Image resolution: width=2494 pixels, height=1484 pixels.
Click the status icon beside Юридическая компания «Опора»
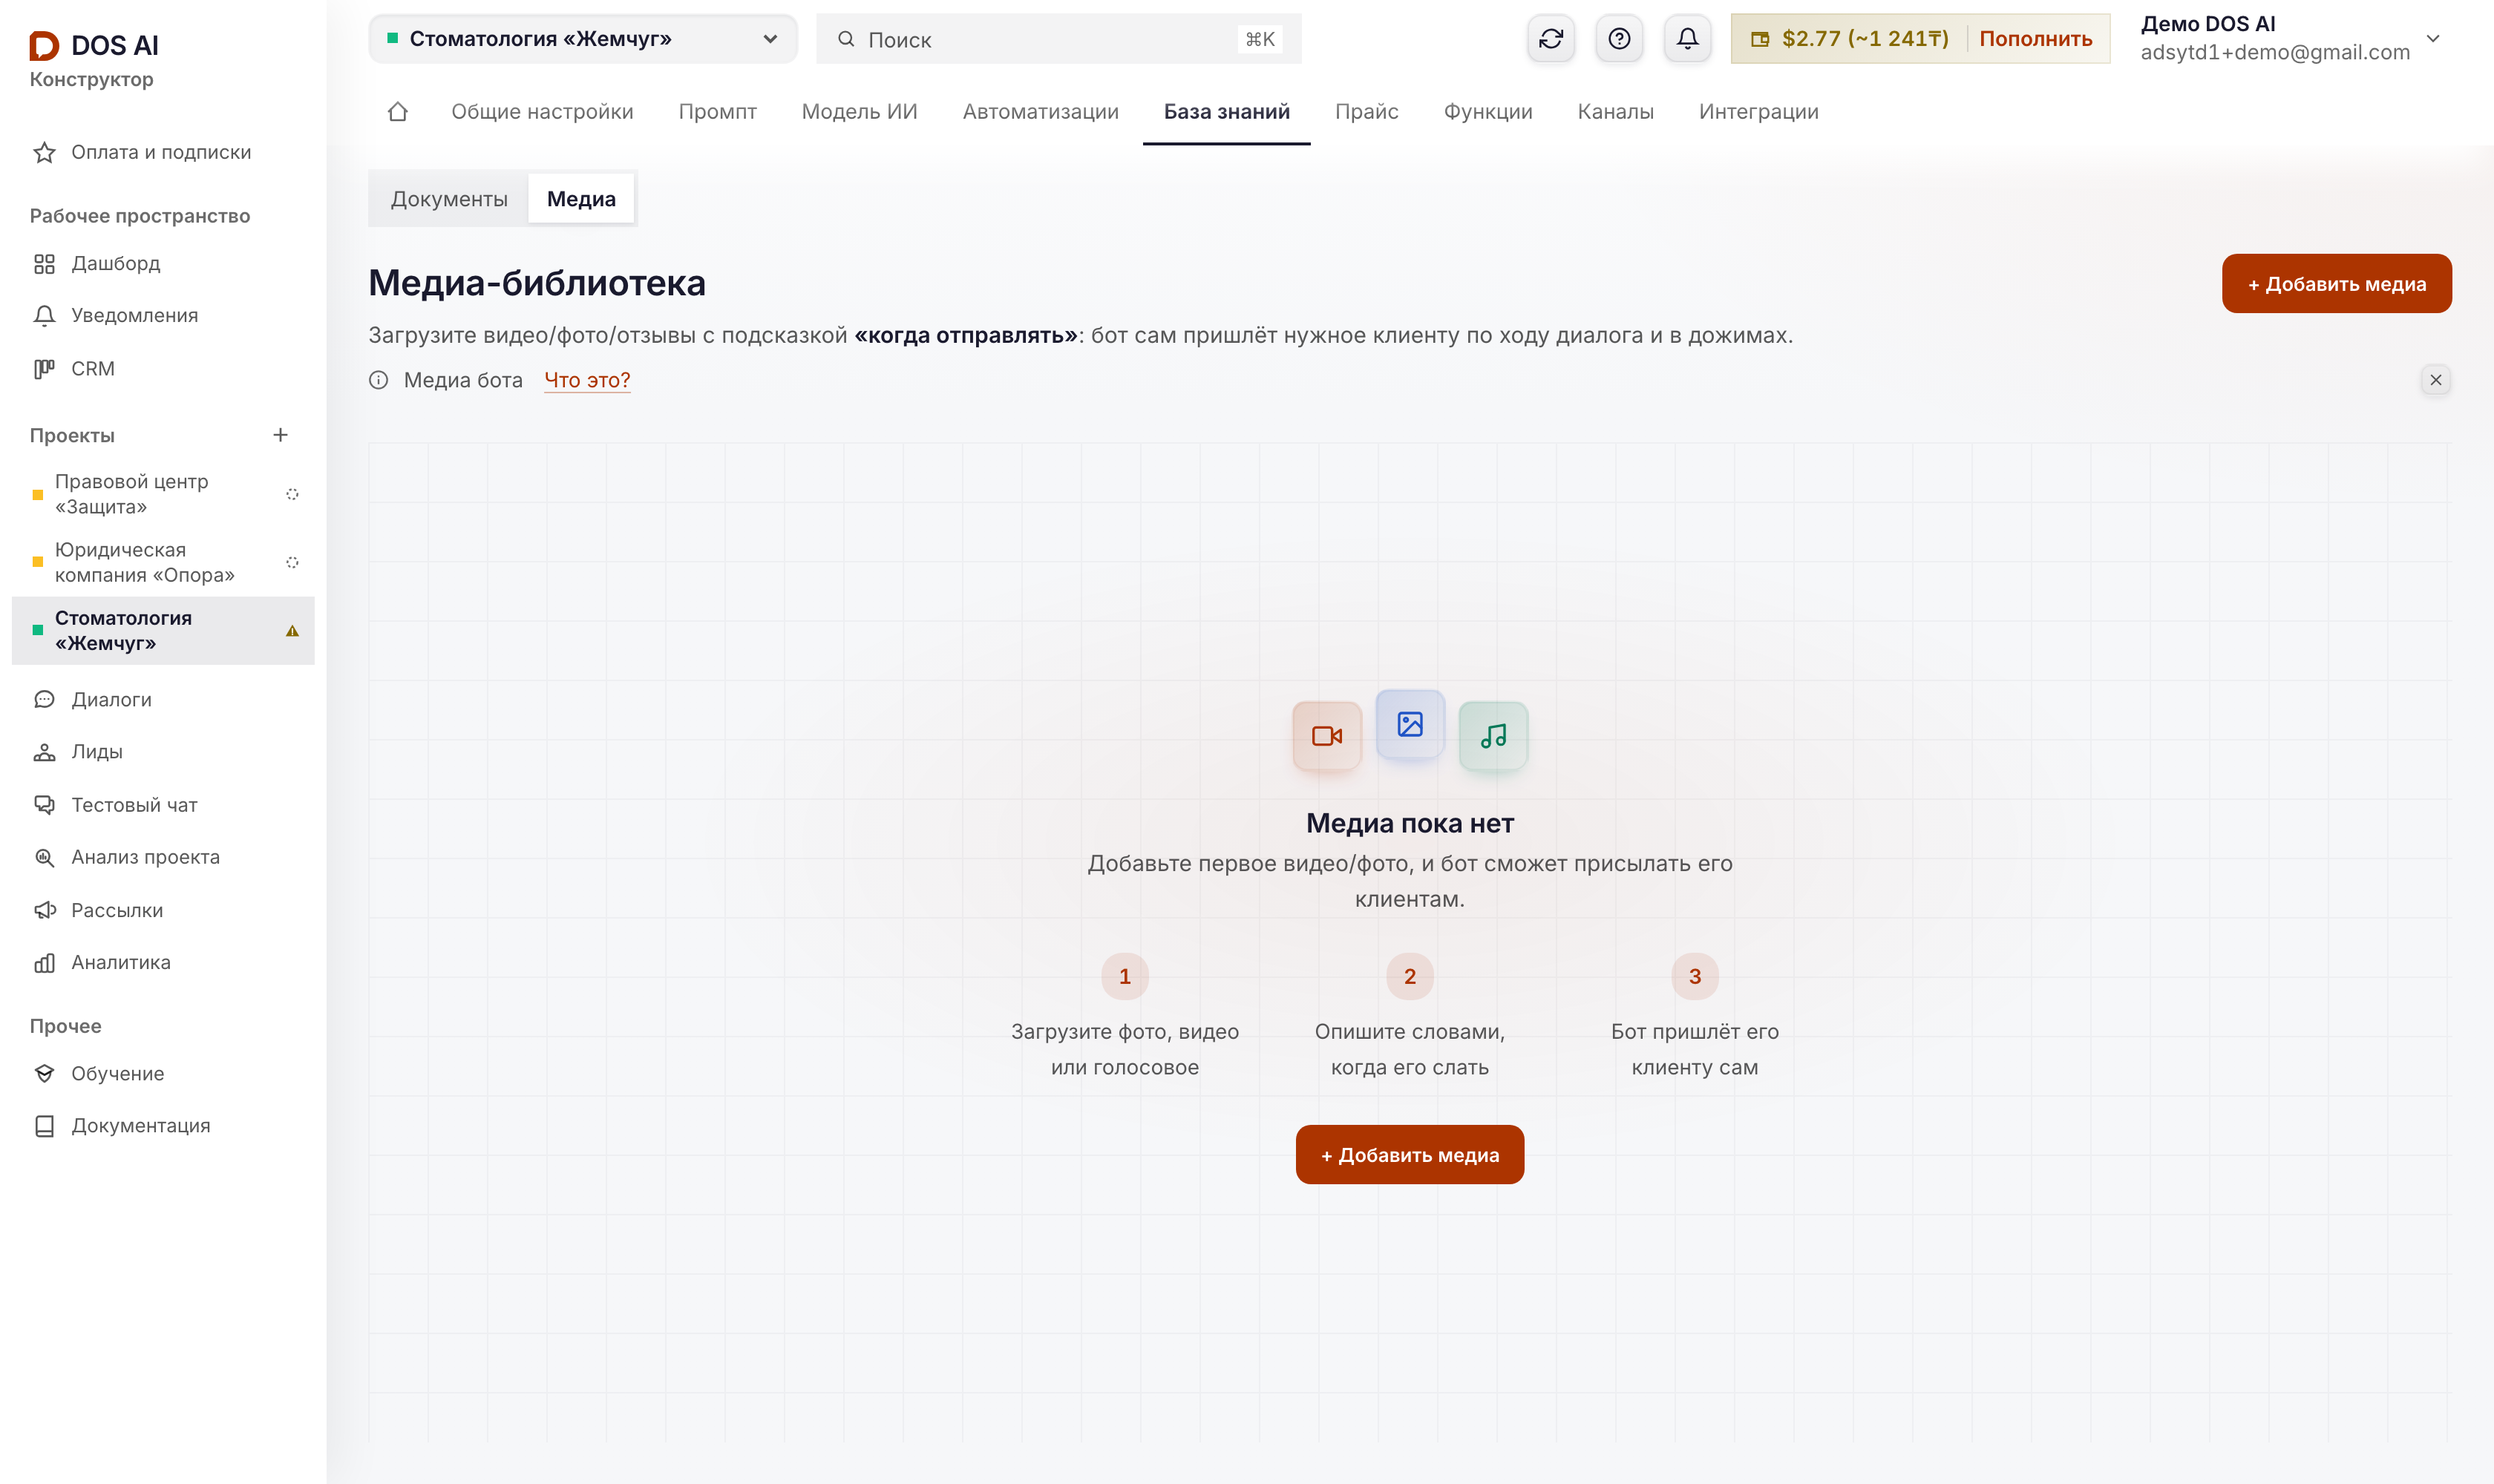point(292,562)
